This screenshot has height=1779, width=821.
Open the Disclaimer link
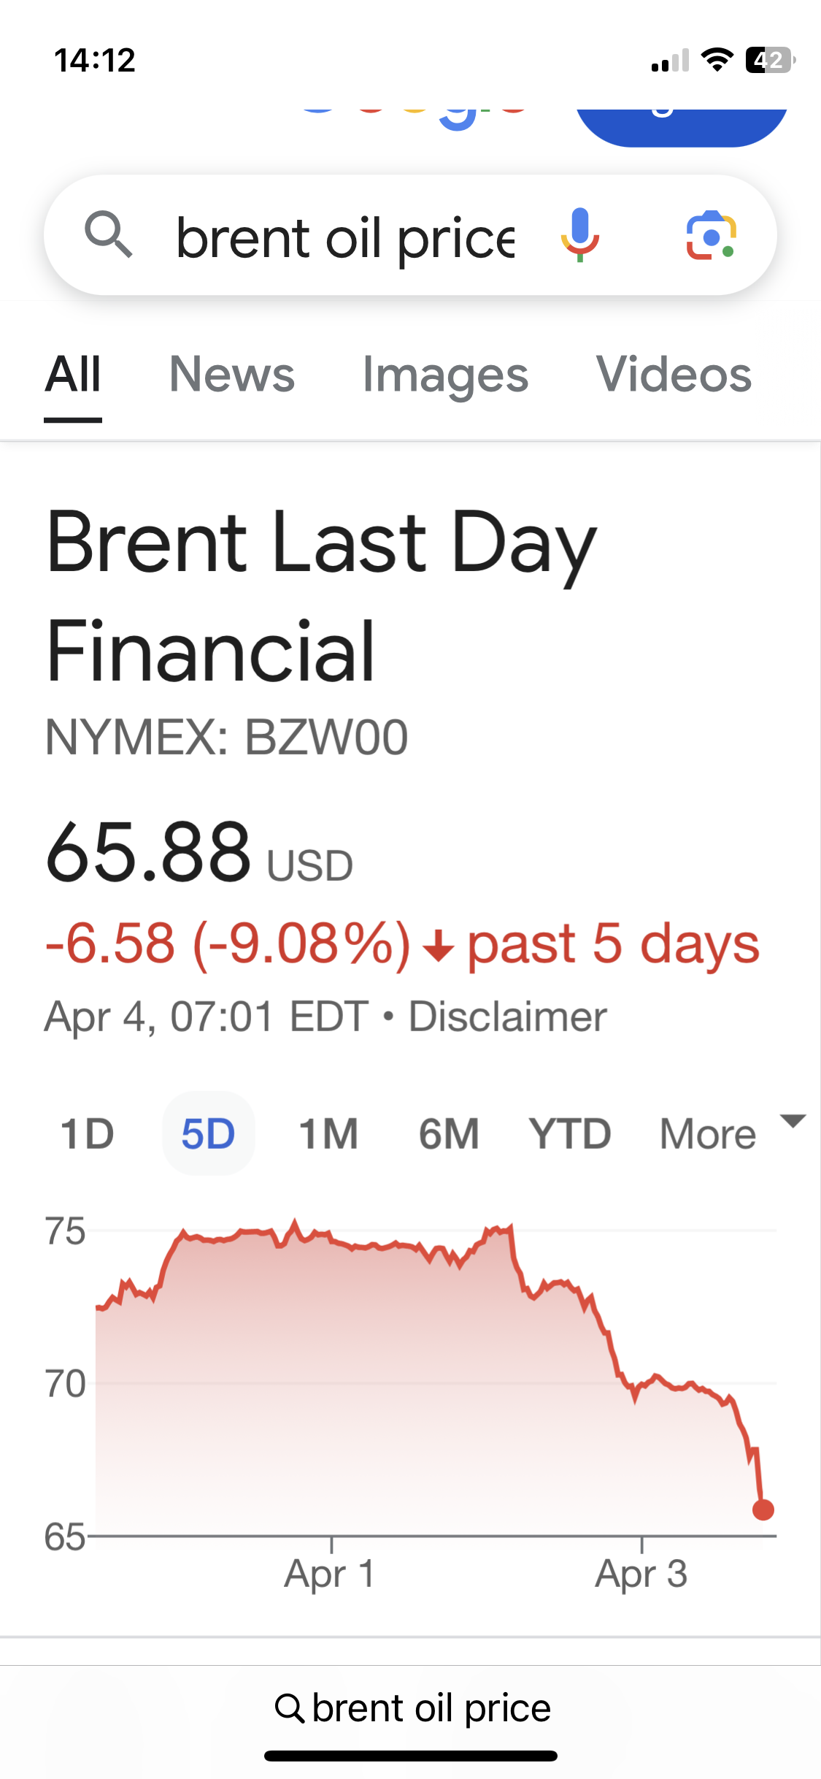508,1017
